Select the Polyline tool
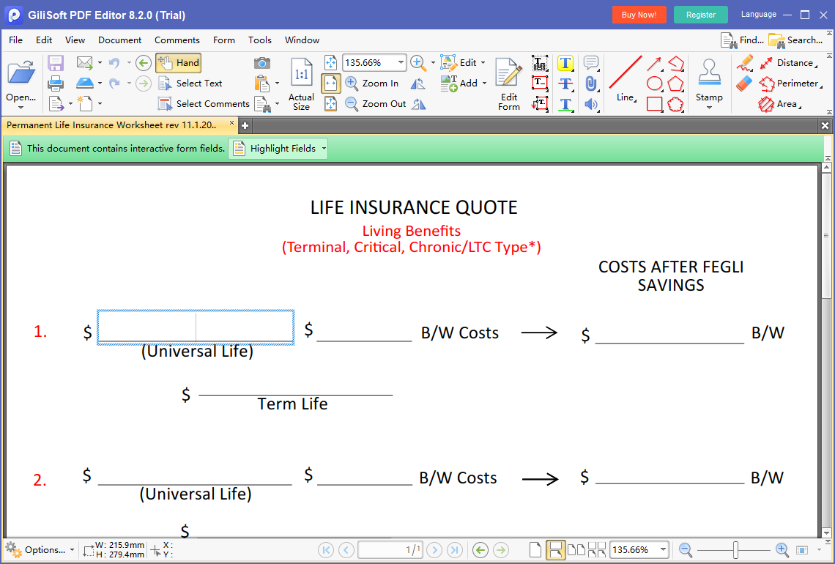 pos(676,64)
